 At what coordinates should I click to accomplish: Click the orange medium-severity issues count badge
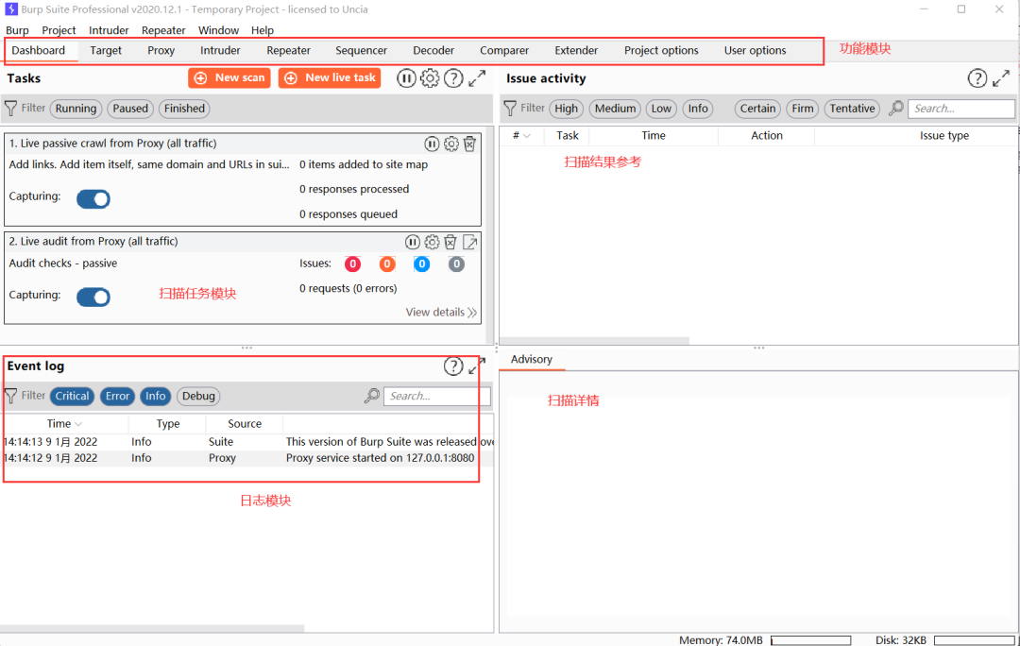pos(387,264)
